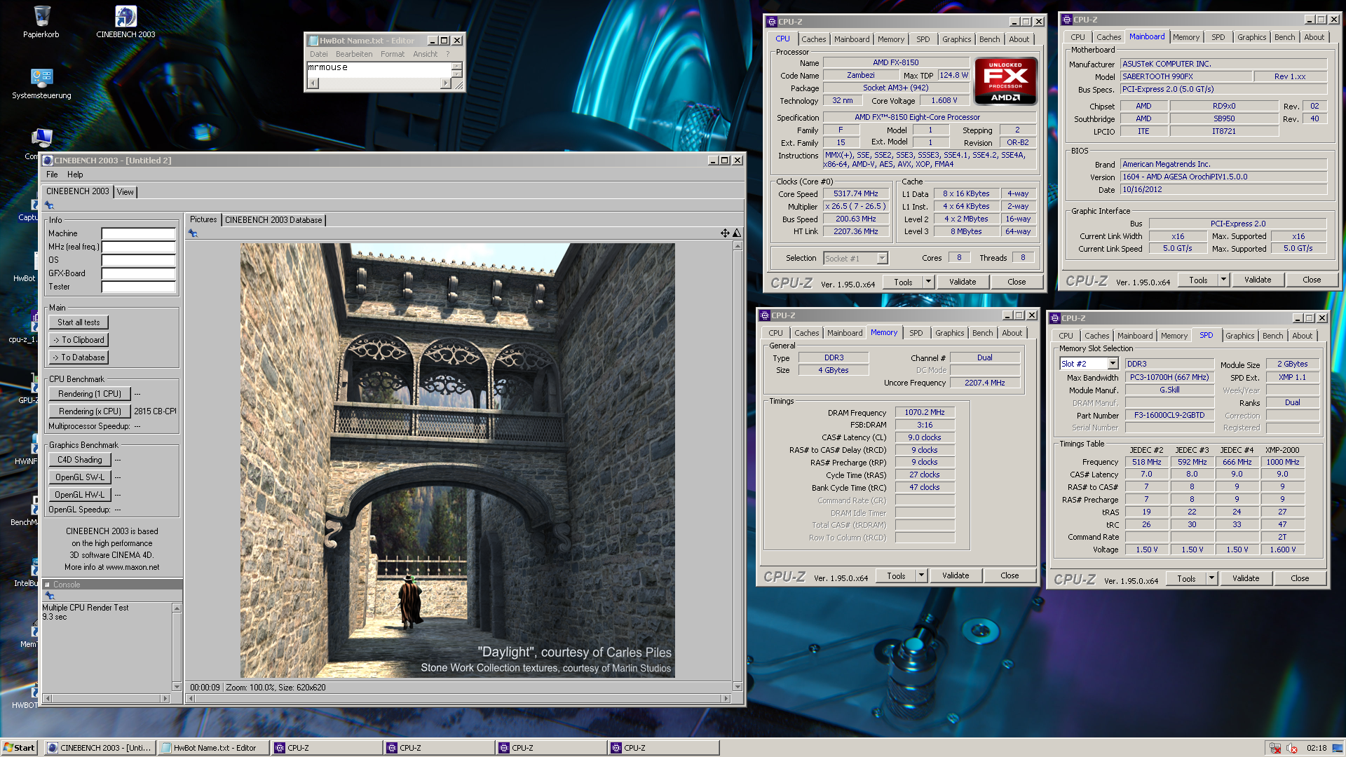Click the Console panel collapse icon

coord(48,585)
